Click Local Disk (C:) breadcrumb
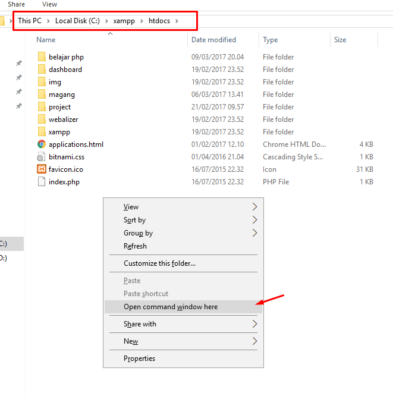The width and height of the screenshot is (393, 396). (77, 21)
